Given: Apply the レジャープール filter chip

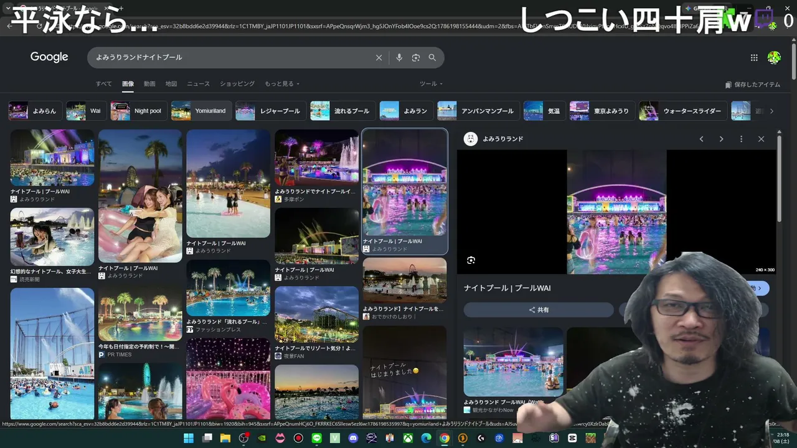Looking at the screenshot, I should (271, 111).
